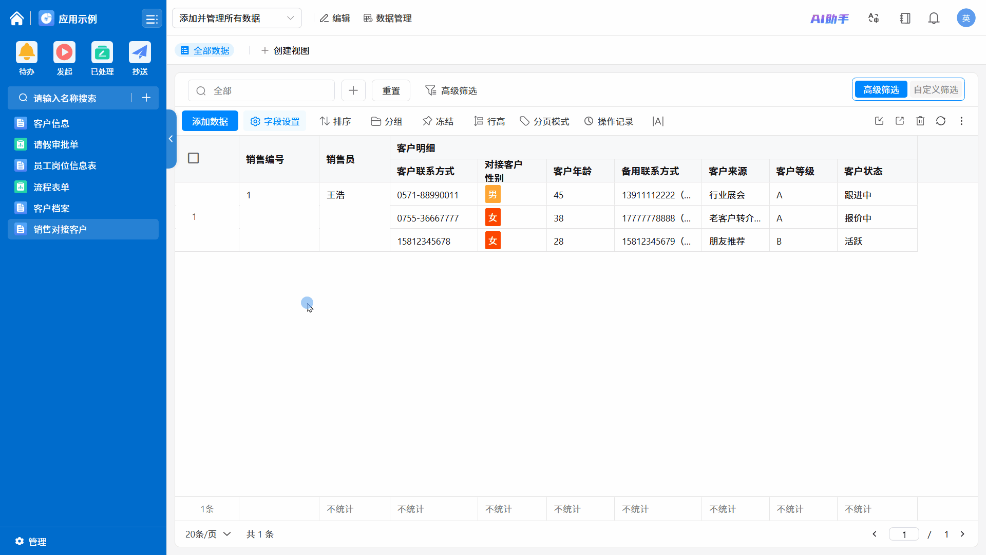Click the export icon in table toolbar
The height and width of the screenshot is (555, 986).
[x=900, y=121]
